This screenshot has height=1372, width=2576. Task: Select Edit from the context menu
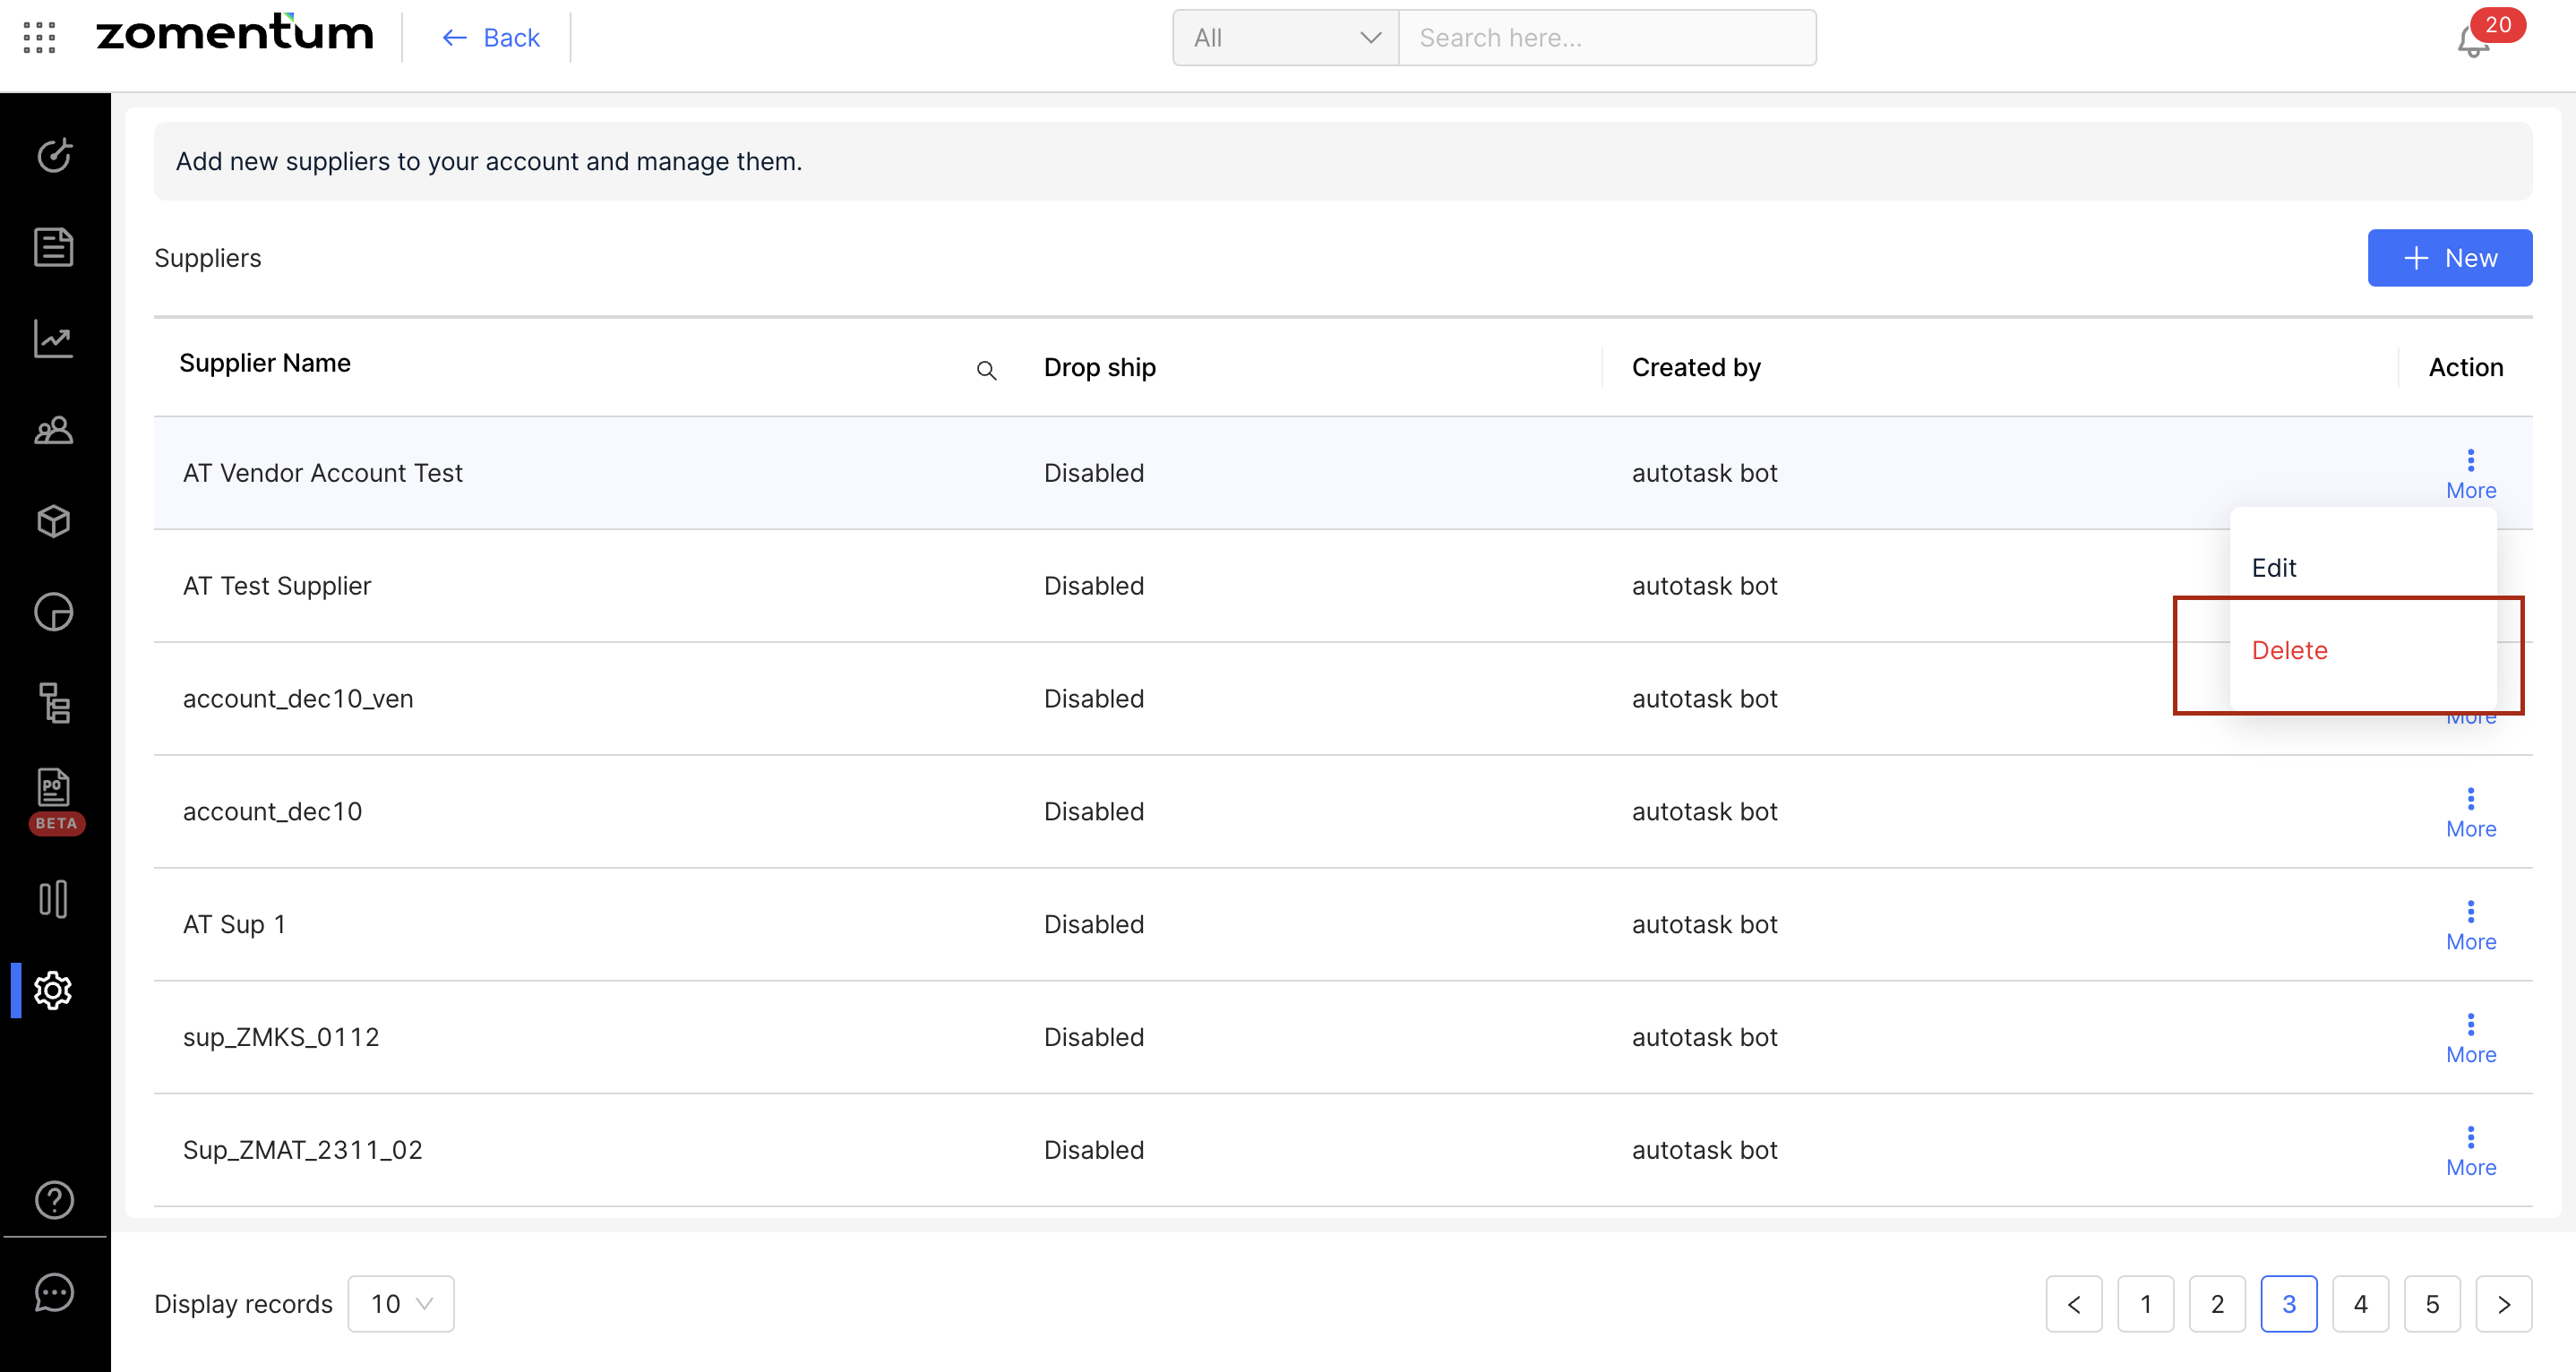click(x=2274, y=567)
